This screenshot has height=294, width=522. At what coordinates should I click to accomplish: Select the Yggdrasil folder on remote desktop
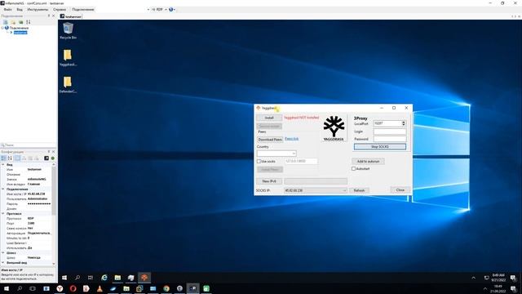[68, 58]
